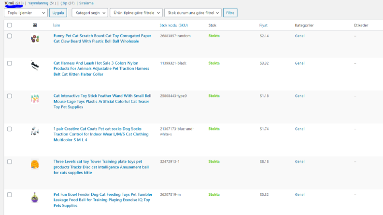Click Genel category in the $1.18 row
The height and width of the screenshot is (215, 383).
299,96
